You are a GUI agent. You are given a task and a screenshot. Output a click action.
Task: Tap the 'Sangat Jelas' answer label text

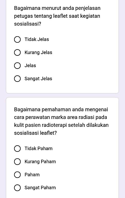[38, 79]
